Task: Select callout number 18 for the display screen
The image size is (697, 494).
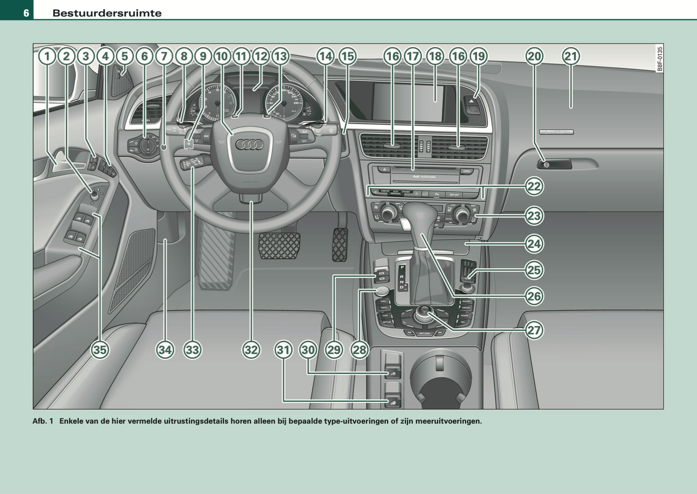Action: (435, 56)
